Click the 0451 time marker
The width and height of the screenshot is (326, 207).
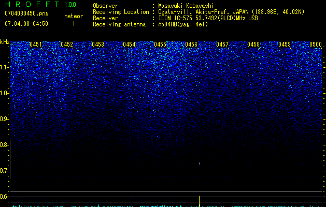click(36, 45)
